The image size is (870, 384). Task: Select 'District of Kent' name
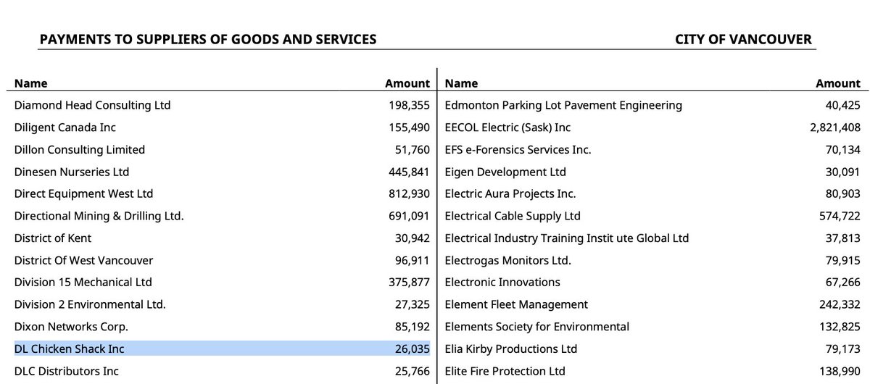52,238
